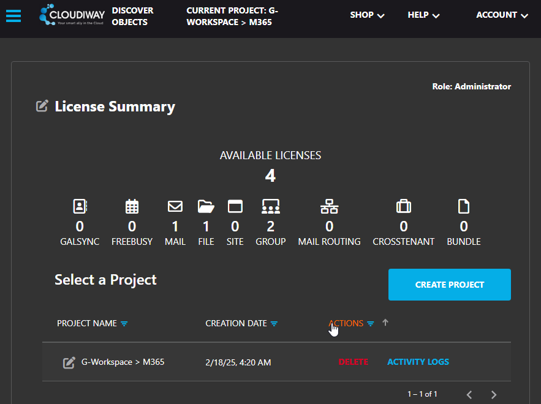Open the hamburger navigation menu
This screenshot has width=541, height=404.
click(x=13, y=15)
